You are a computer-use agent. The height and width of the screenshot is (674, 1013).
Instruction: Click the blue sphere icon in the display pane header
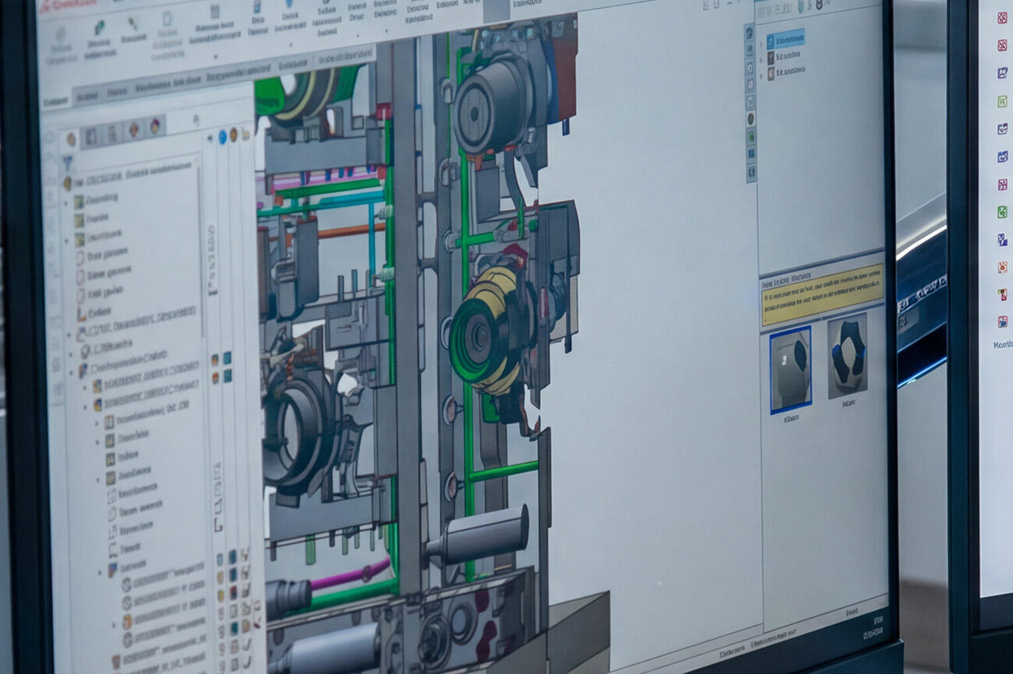223,137
